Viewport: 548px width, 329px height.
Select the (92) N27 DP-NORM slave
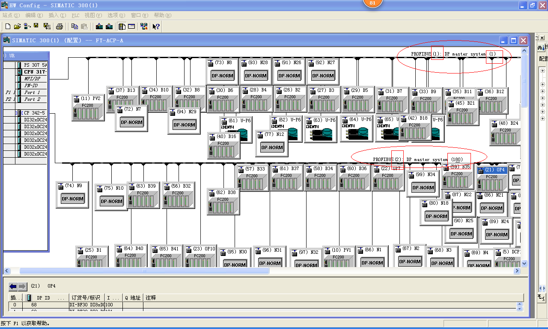323,72
